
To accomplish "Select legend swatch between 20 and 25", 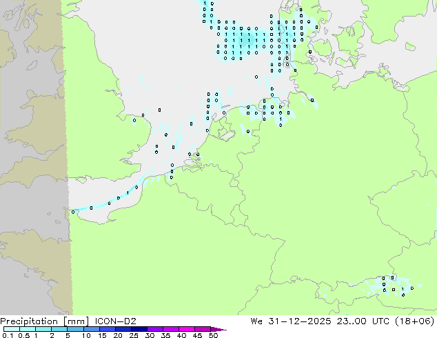I will (123, 329).
